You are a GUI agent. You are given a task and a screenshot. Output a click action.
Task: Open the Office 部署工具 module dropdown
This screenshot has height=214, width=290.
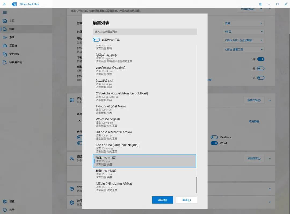pos(244,49)
